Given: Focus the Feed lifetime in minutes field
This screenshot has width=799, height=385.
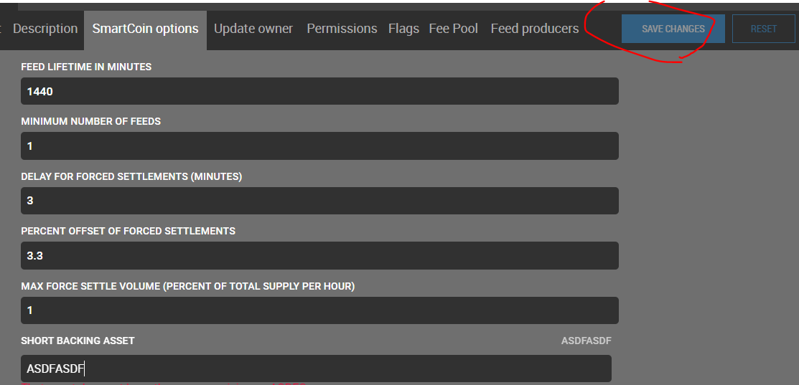Looking at the screenshot, I should coord(319,91).
